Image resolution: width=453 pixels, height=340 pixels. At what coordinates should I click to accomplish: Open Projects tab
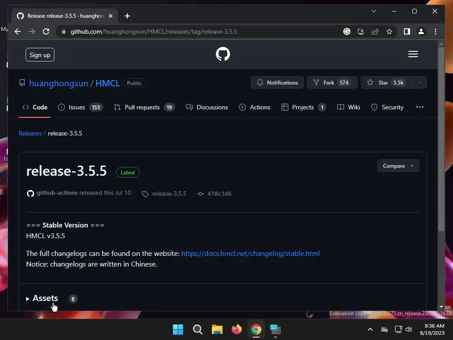[303, 107]
